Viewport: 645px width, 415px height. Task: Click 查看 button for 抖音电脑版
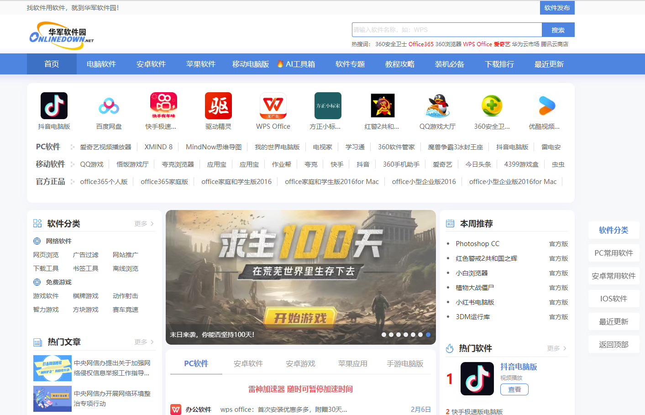(514, 389)
